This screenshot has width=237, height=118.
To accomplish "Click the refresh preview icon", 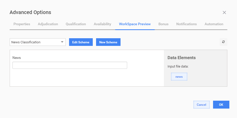I will 223,42.
